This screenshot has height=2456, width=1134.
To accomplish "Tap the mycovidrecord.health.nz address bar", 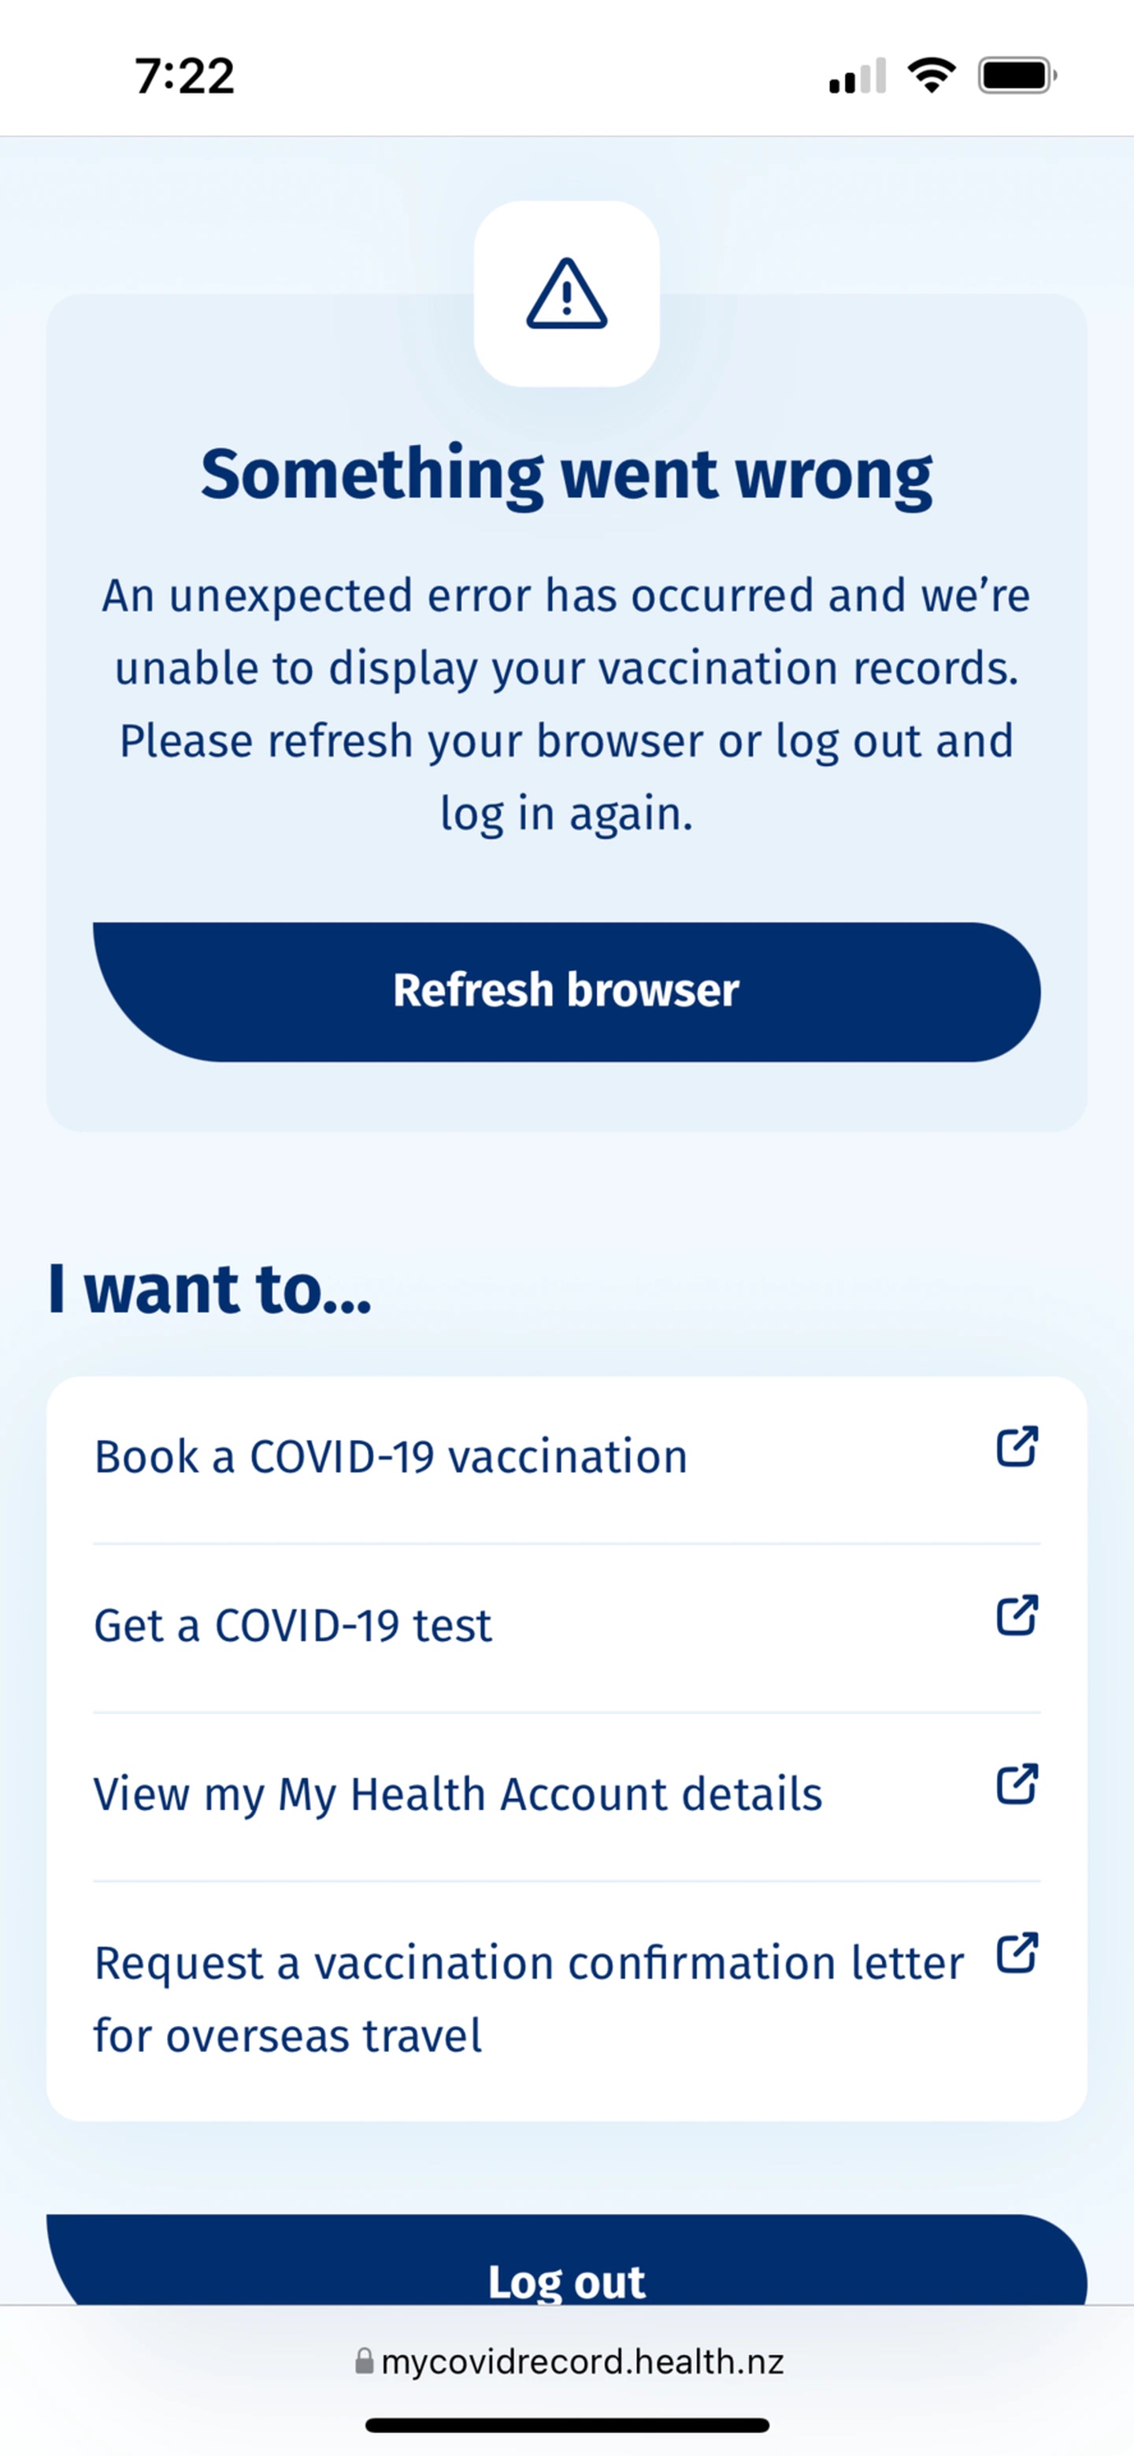I will coord(581,2361).
